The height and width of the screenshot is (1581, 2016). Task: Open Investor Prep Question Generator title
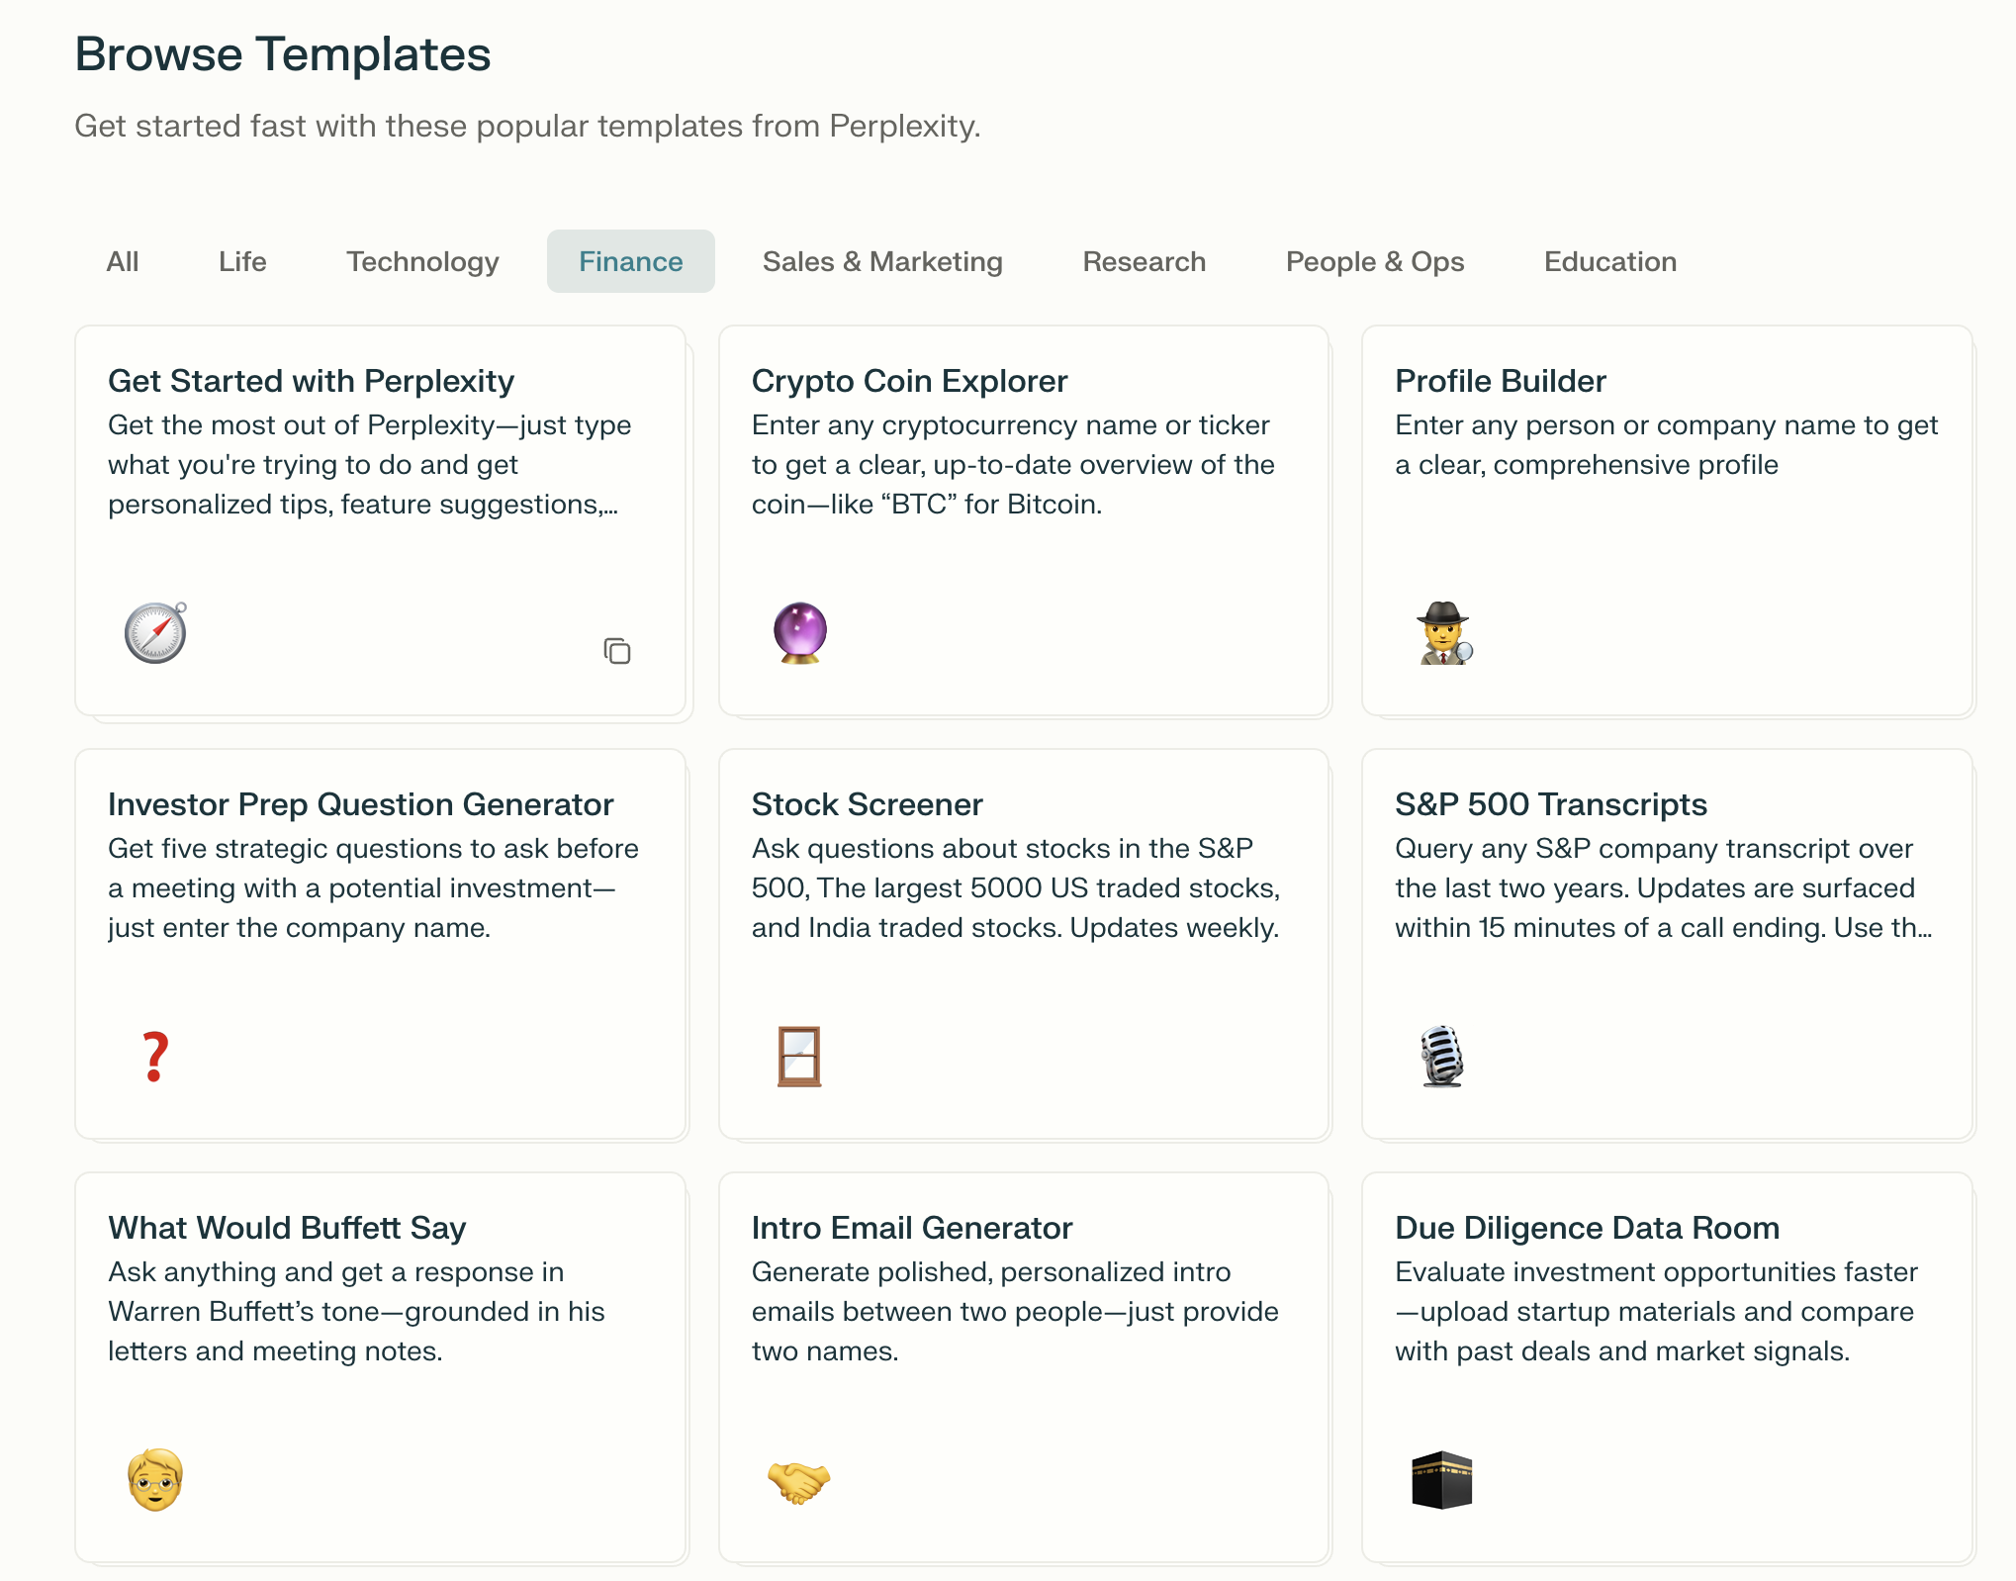click(360, 804)
